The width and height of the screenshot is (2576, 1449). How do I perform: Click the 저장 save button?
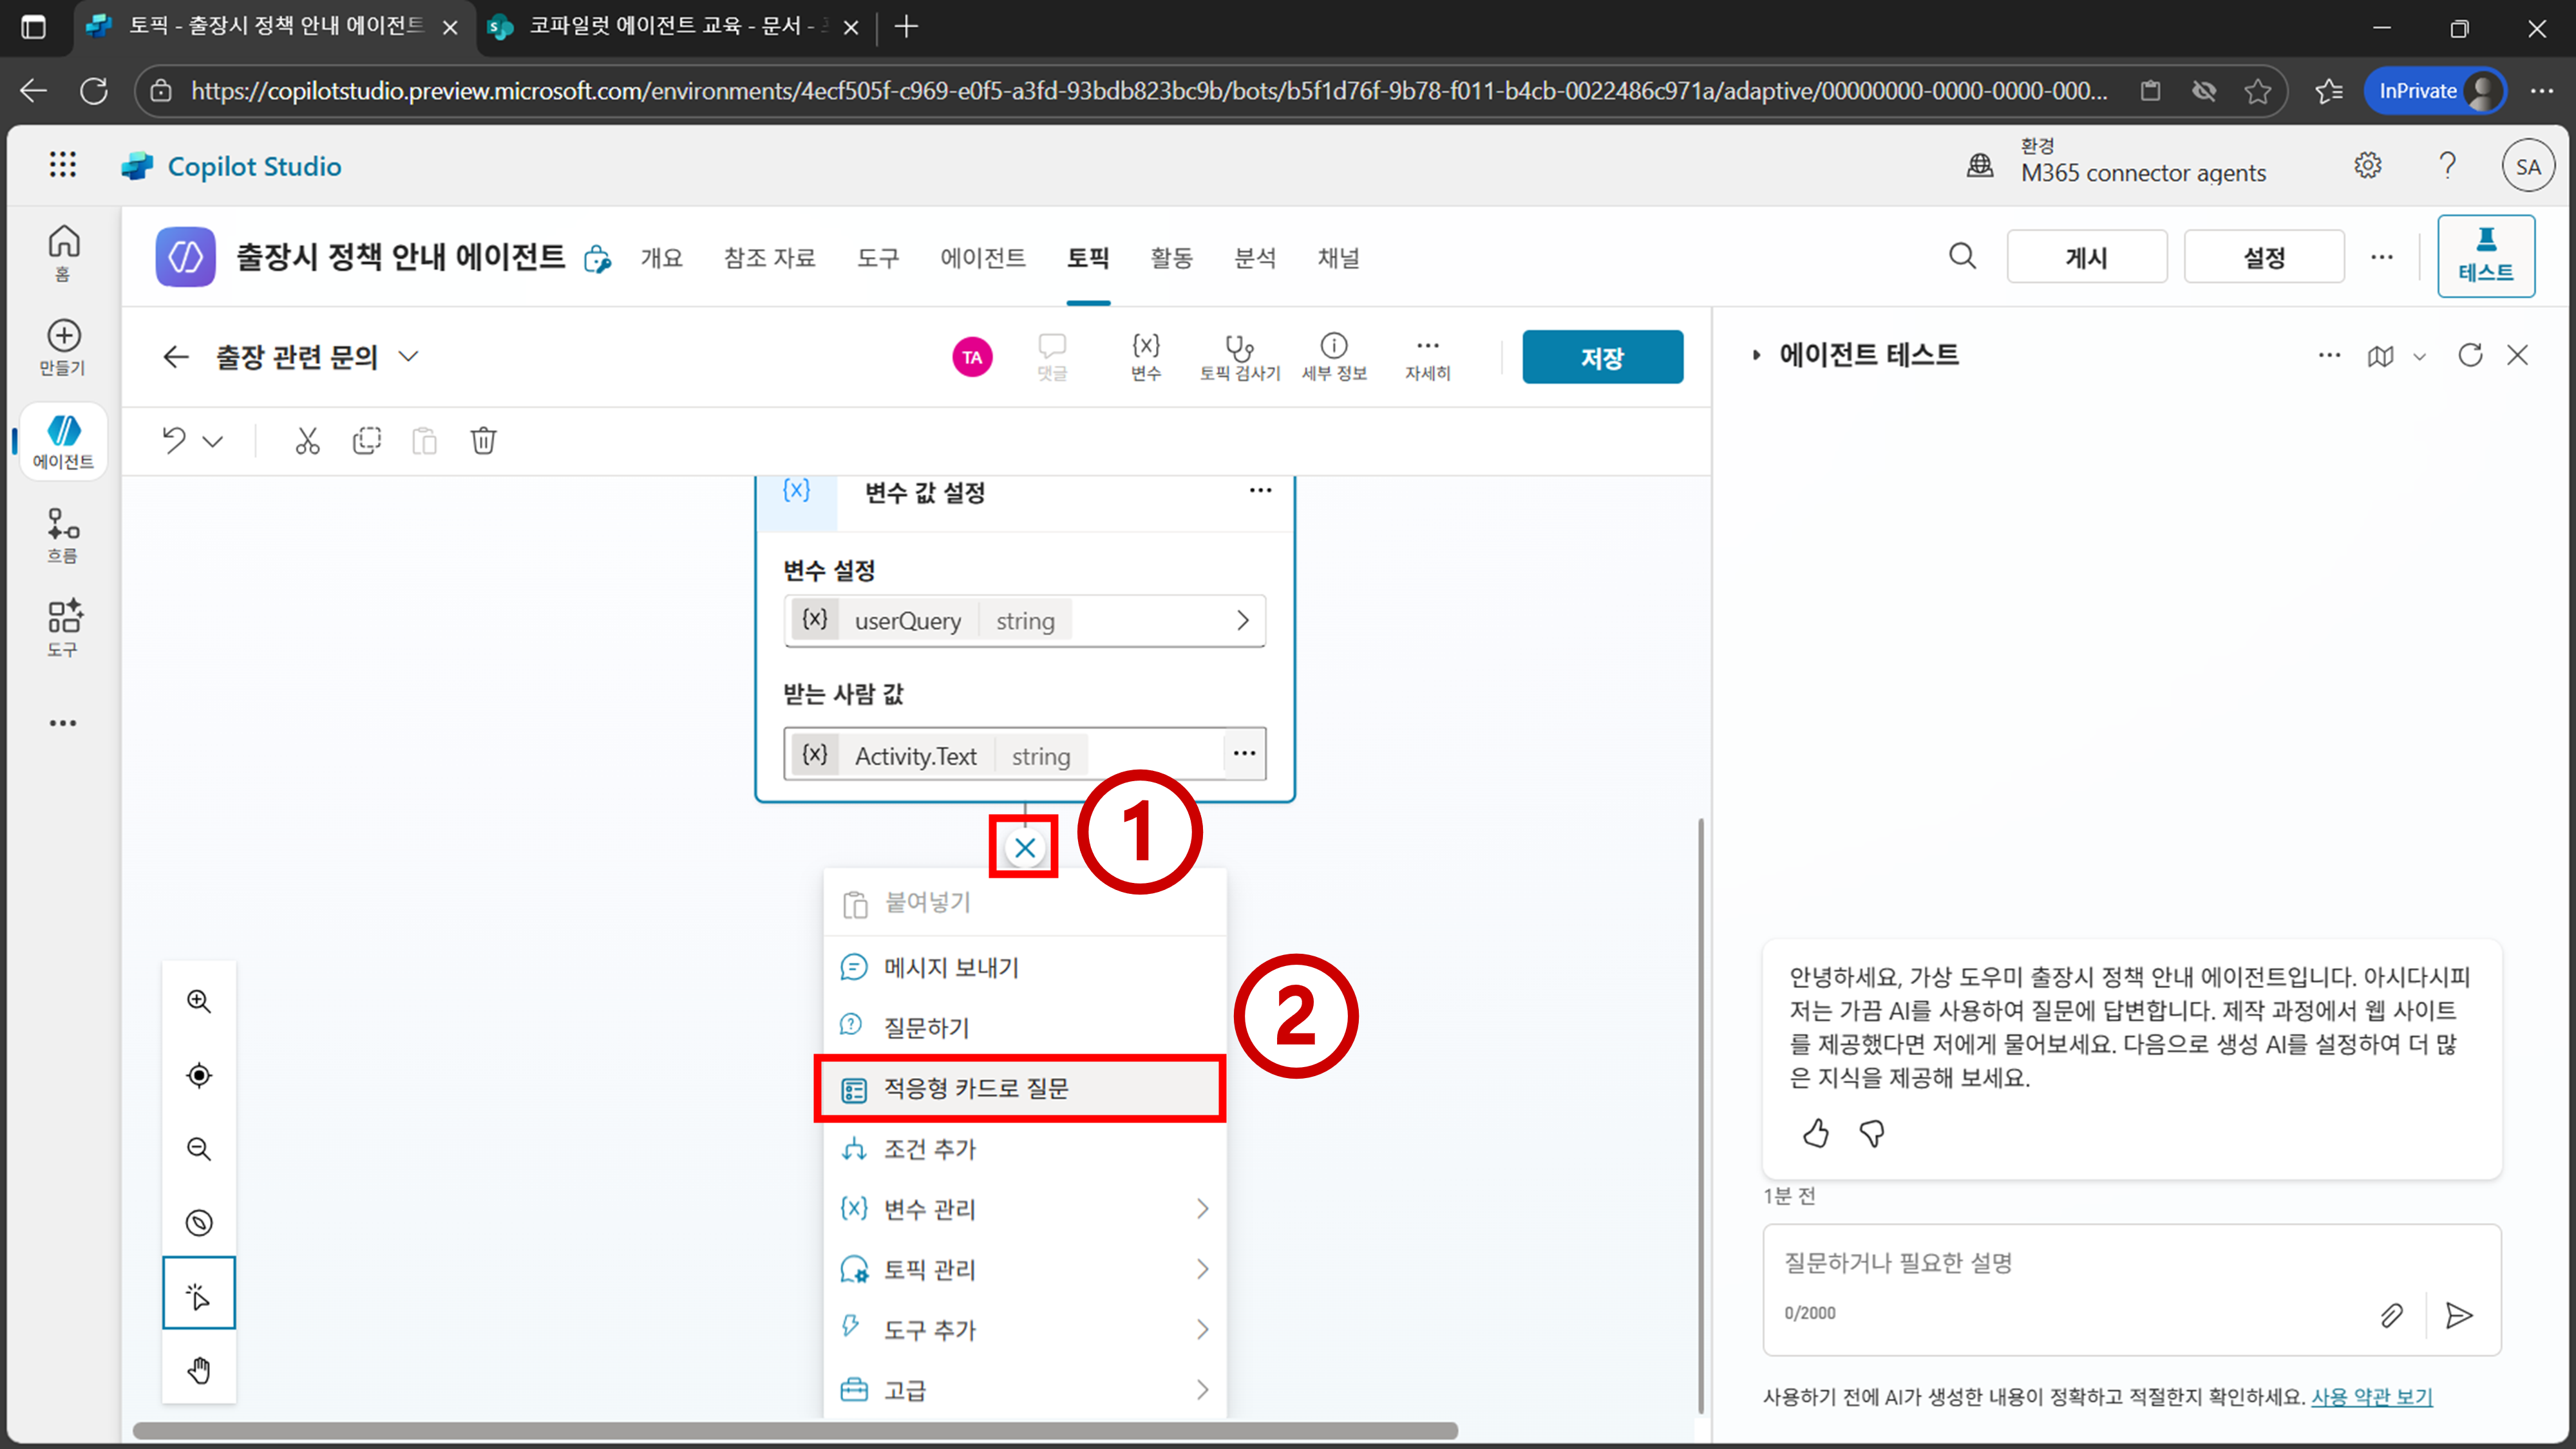tap(1602, 357)
